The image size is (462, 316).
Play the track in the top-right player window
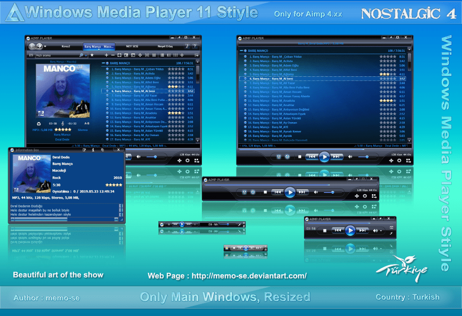click(x=324, y=157)
